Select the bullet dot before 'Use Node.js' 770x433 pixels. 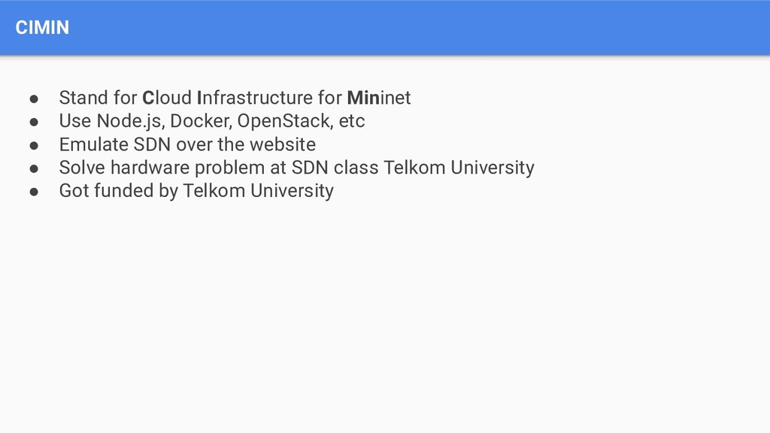click(x=34, y=122)
